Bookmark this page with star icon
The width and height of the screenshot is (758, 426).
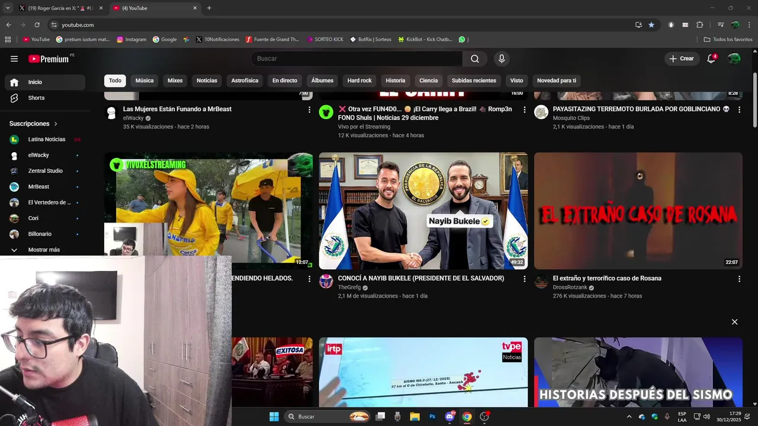point(651,25)
